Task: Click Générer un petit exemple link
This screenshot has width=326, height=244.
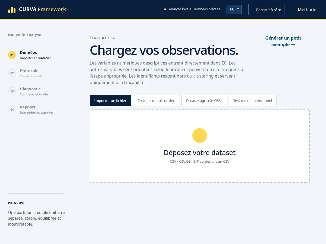Action: [x=283, y=41]
